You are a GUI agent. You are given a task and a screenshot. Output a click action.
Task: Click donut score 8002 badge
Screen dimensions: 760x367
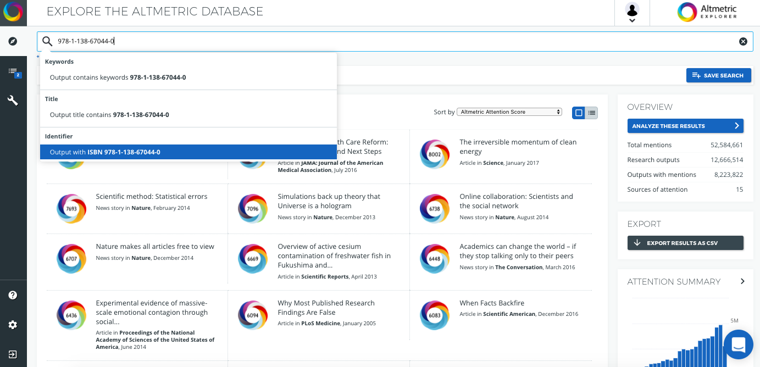coord(435,154)
